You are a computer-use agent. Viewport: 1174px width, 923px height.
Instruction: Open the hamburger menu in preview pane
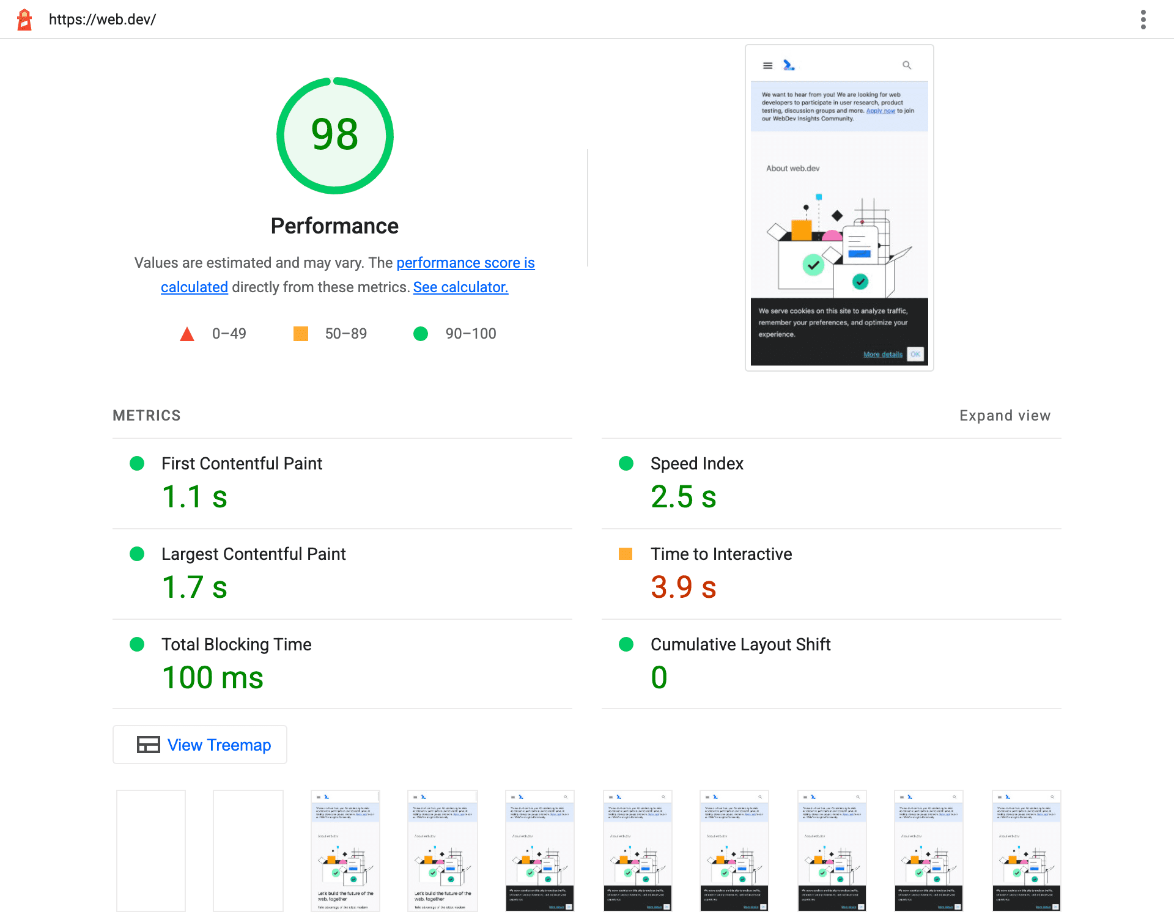(768, 65)
